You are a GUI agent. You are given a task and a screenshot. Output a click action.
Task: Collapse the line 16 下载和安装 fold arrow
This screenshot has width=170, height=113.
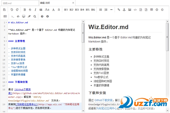6,82
